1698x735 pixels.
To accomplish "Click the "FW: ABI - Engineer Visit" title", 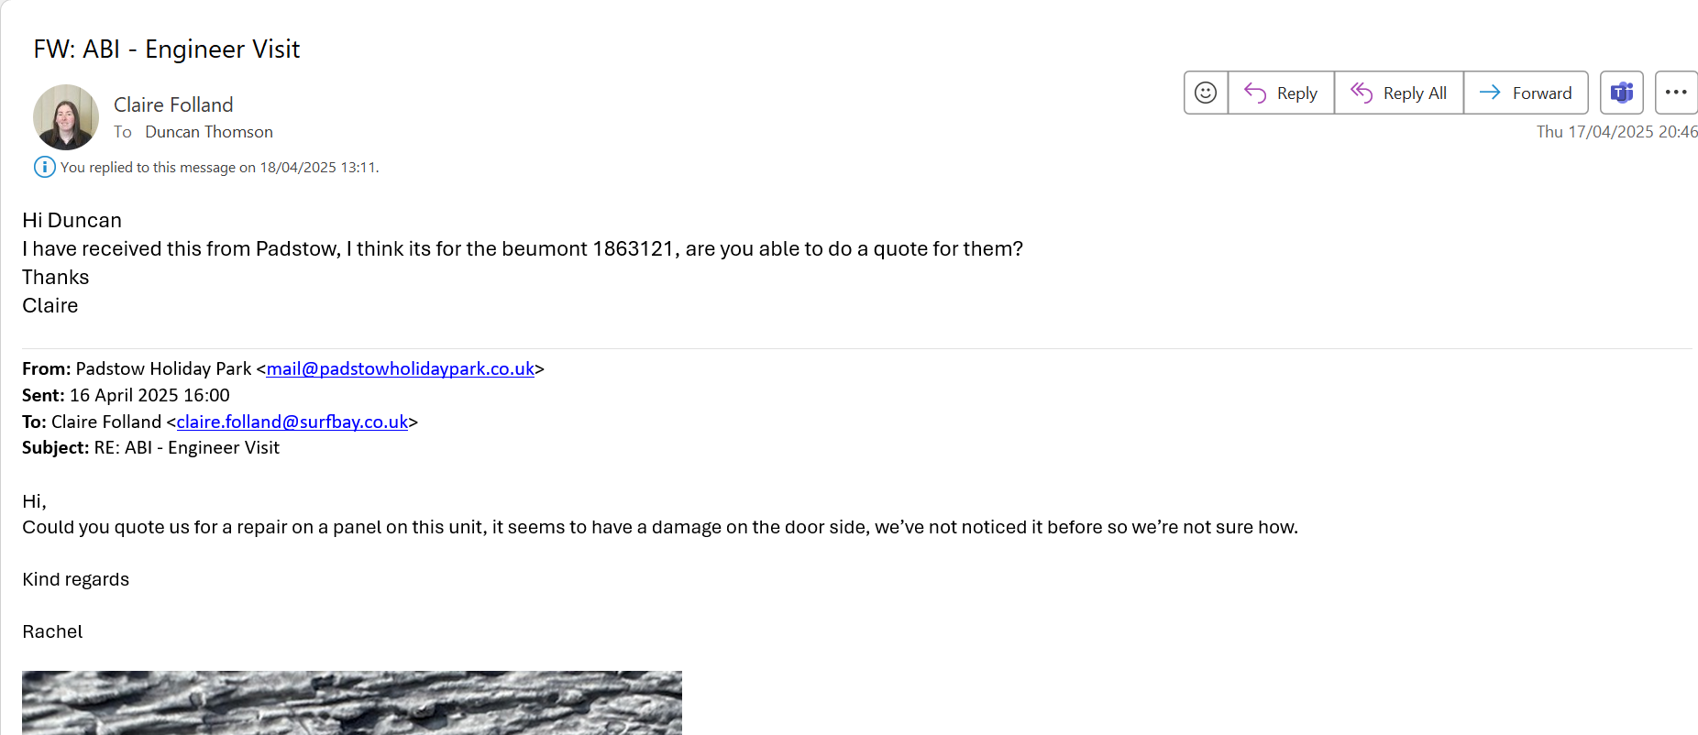I will pyautogui.click(x=167, y=49).
